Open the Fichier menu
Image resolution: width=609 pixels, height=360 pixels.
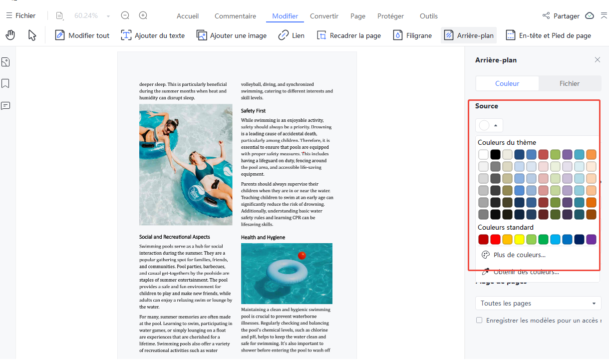(x=20, y=15)
